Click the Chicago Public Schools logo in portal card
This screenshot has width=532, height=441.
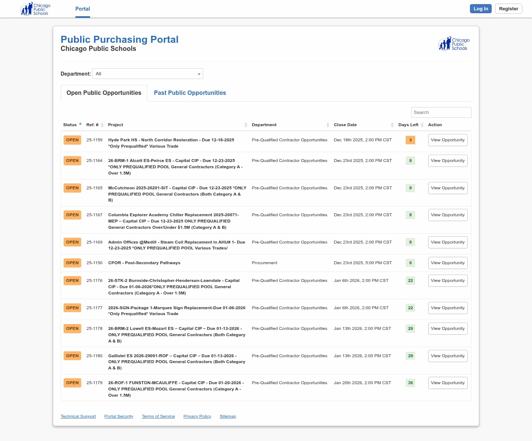click(x=454, y=44)
